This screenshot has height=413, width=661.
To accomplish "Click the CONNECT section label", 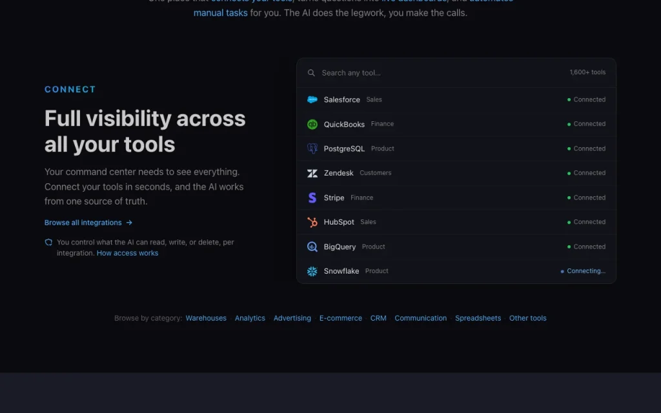I will tap(70, 89).
